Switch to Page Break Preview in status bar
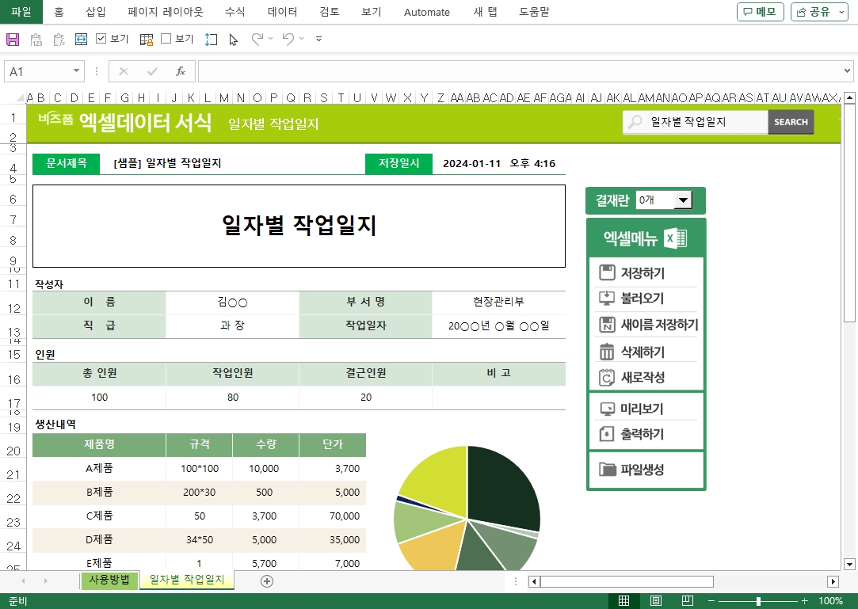This screenshot has width=858, height=609. coord(688,601)
